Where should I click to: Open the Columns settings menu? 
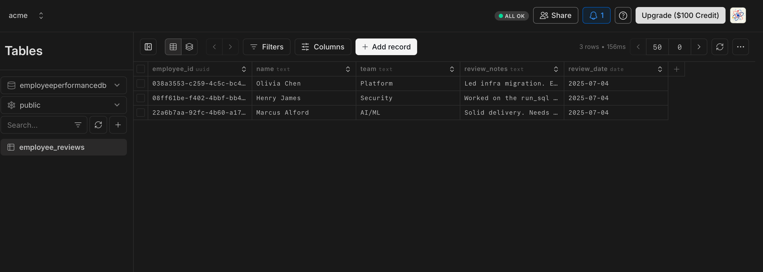[x=322, y=47]
